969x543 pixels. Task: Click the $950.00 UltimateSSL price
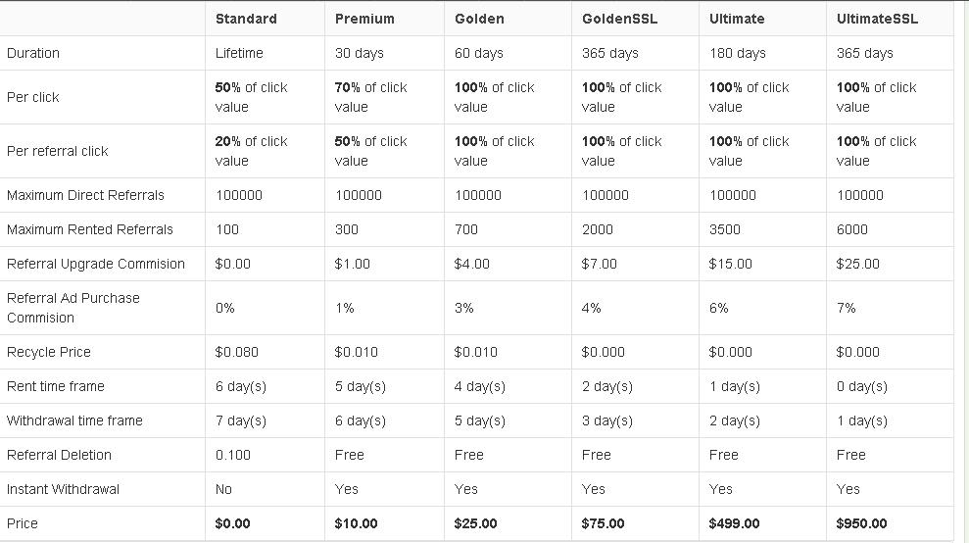861,523
